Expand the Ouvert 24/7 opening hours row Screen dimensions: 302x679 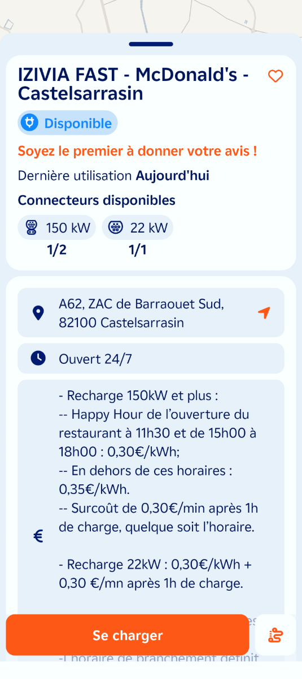[x=151, y=358]
